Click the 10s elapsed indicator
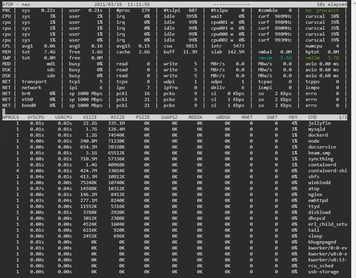This screenshot has width=356, height=278. coord(332,4)
